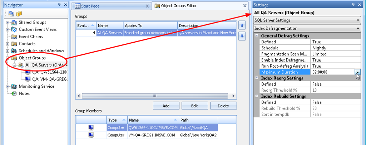Collapse Index Reorg Settings section
This screenshot has height=145, width=366.
point(257,78)
